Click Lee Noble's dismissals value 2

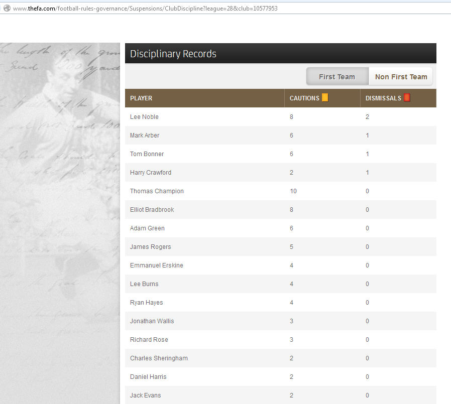coord(367,116)
